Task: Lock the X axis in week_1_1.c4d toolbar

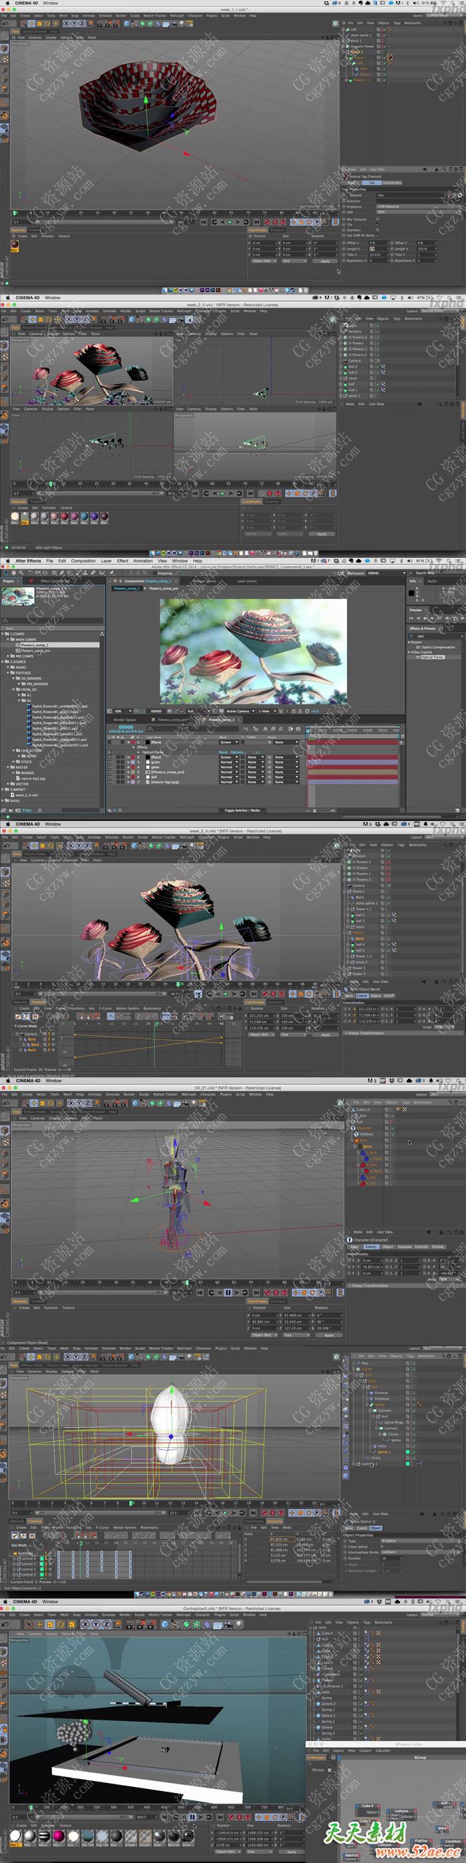Action: click(67, 23)
